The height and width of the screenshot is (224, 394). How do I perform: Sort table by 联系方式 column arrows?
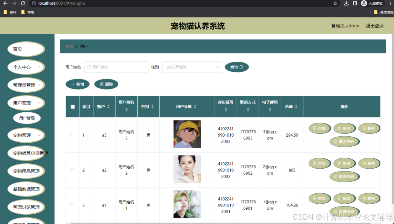tap(248, 110)
